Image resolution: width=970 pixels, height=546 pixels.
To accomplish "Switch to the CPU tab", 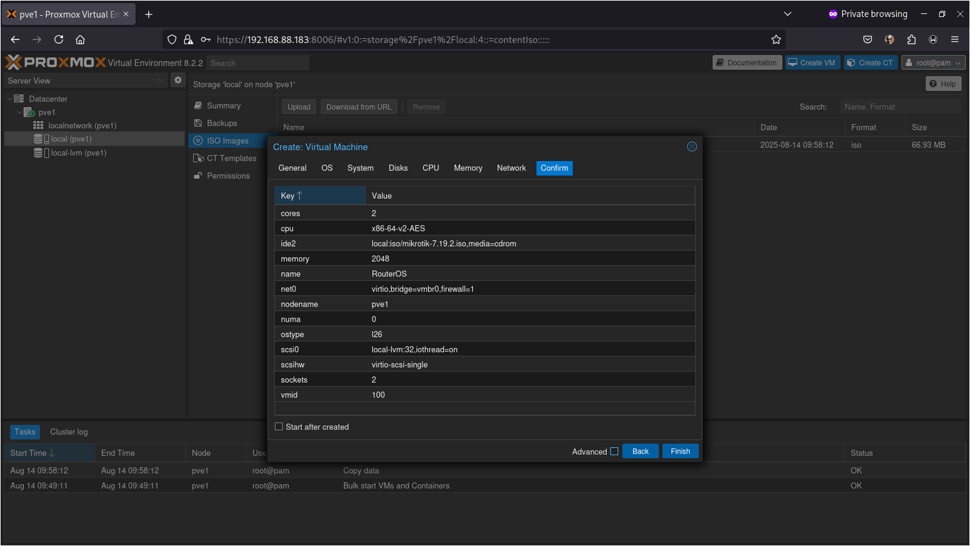I will (x=430, y=168).
